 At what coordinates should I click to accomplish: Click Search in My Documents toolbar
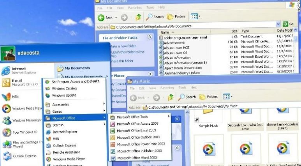[155, 17]
